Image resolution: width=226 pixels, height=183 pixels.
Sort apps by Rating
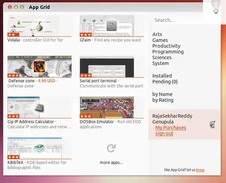pyautogui.click(x=163, y=100)
